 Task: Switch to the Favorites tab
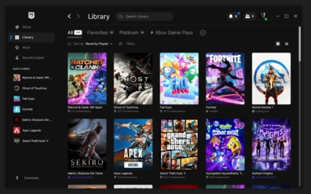click(x=100, y=32)
